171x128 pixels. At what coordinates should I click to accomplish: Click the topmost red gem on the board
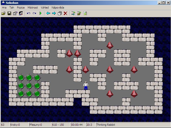point(110,45)
